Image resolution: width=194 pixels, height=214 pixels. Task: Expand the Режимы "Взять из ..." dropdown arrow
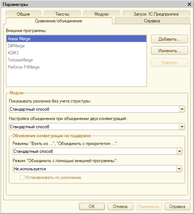(x=179, y=151)
